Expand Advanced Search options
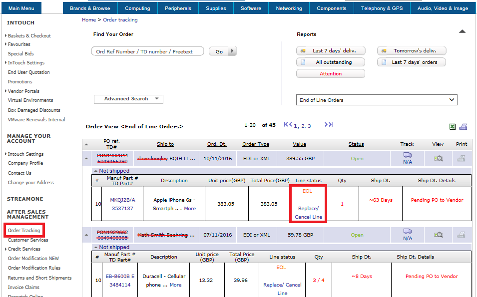Image resolution: width=477 pixels, height=297 pixels. pos(128,99)
